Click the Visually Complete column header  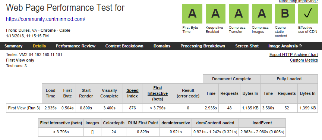click(x=110, y=93)
